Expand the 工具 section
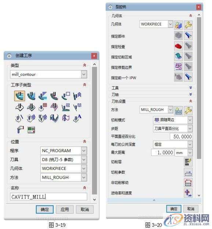 pos(190,88)
